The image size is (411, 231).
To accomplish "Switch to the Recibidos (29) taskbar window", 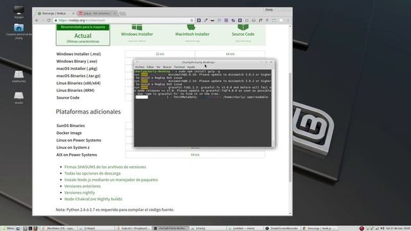I will pos(58,228).
